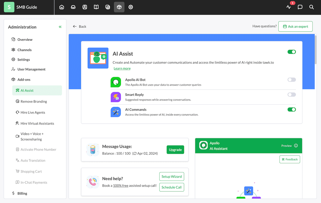The height and width of the screenshot is (203, 321).
Task: Open the contacts icon in top bar
Action: (x=85, y=7)
